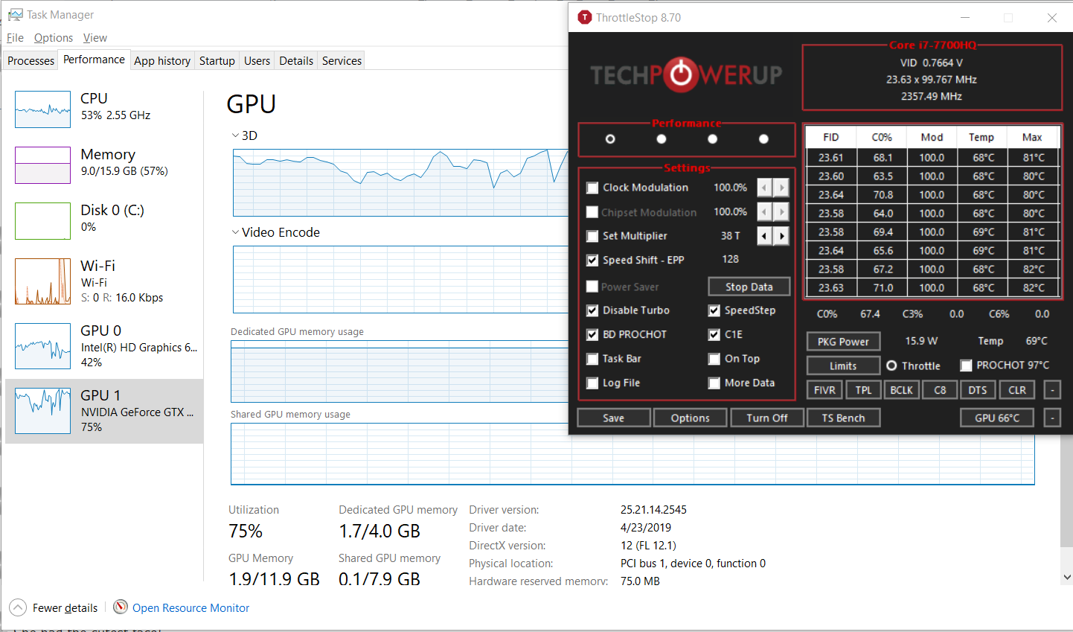Click the PKG Power button

point(843,342)
